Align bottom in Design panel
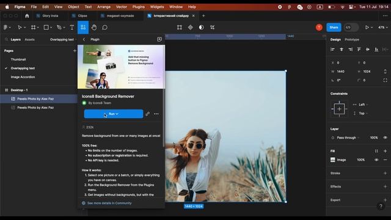The height and width of the screenshot is (220, 391). (x=376, y=50)
